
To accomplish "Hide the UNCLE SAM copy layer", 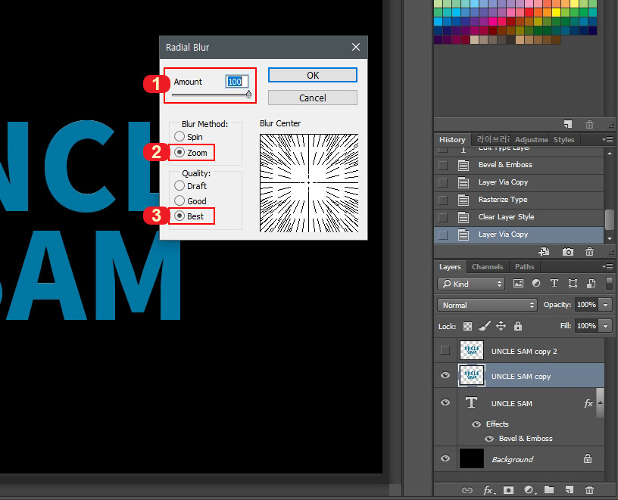I will [445, 375].
